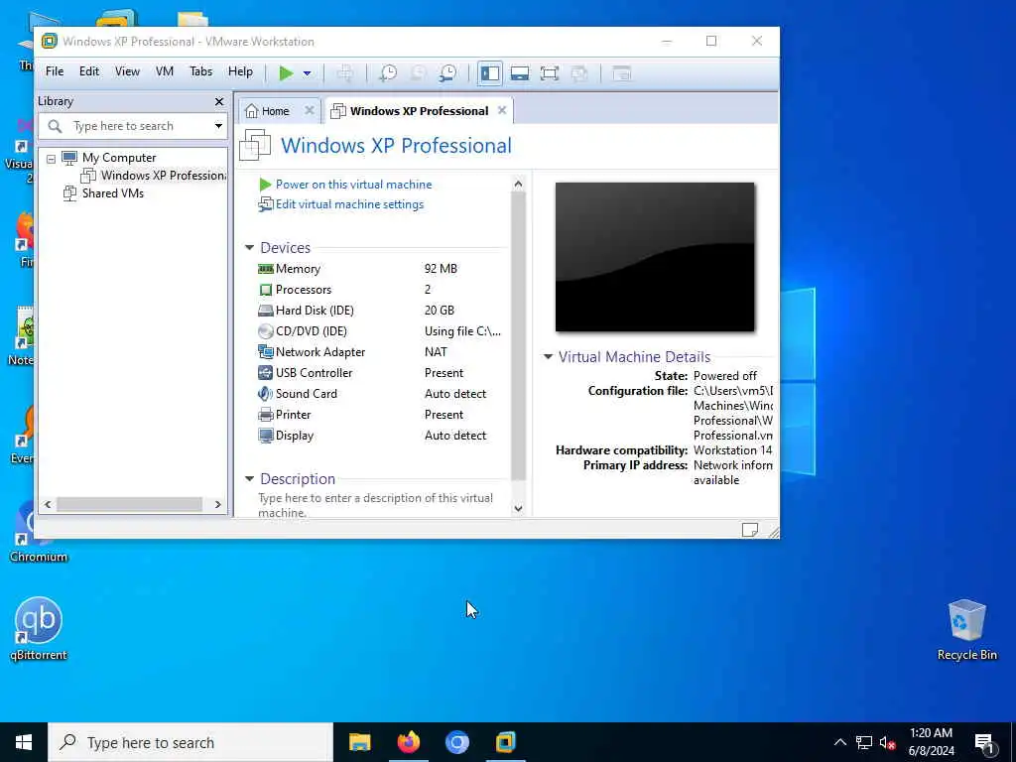Show hidden system tray icons
Viewport: 1016px width, 762px height.
pyautogui.click(x=839, y=742)
